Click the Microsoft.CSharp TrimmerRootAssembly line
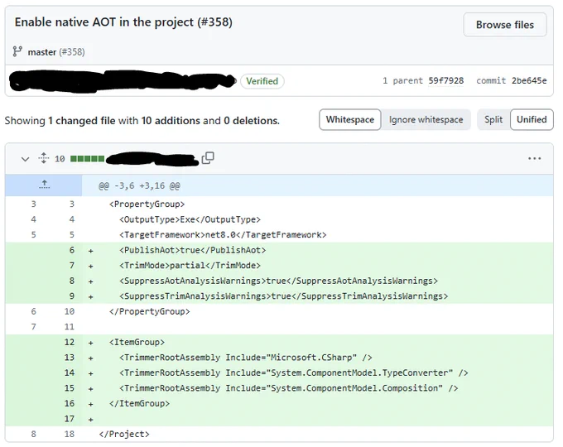Image resolution: width=563 pixels, height=447 pixels. (x=279, y=358)
